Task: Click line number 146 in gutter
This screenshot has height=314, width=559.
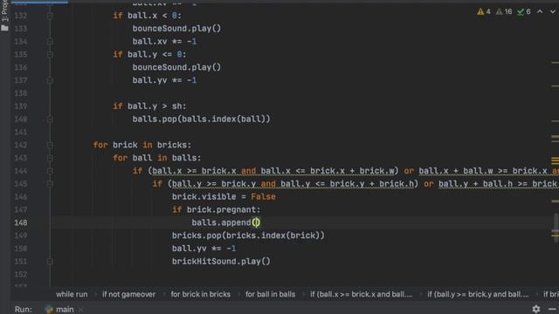Action: (x=21, y=196)
